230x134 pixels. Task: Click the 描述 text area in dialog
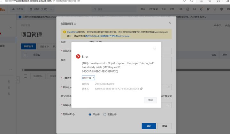click(x=166, y=65)
